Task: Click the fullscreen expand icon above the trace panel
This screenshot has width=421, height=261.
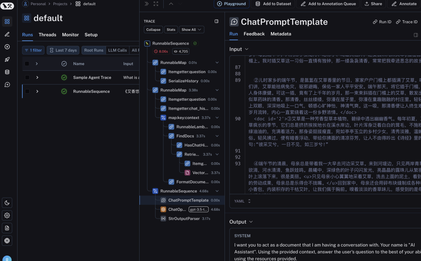Action: [157, 4]
